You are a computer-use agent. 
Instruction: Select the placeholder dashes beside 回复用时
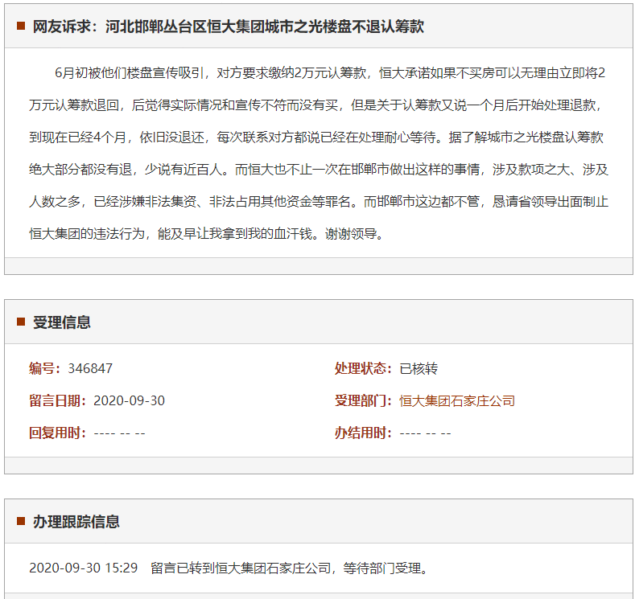pyautogui.click(x=119, y=433)
